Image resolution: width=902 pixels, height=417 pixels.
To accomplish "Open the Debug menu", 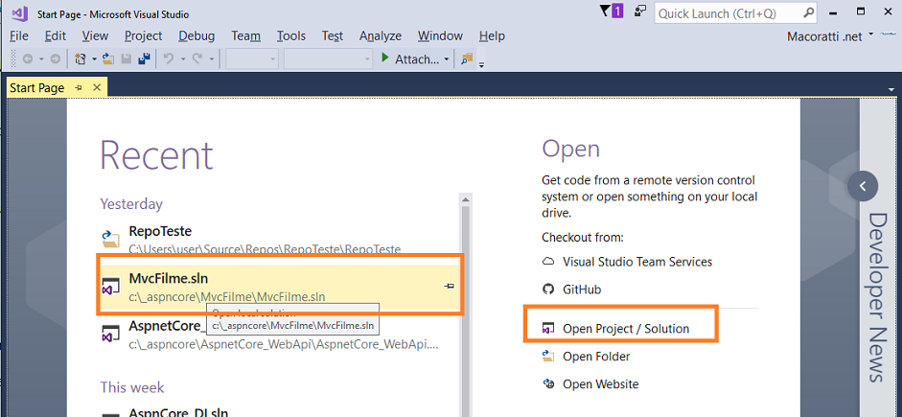I will tap(197, 35).
